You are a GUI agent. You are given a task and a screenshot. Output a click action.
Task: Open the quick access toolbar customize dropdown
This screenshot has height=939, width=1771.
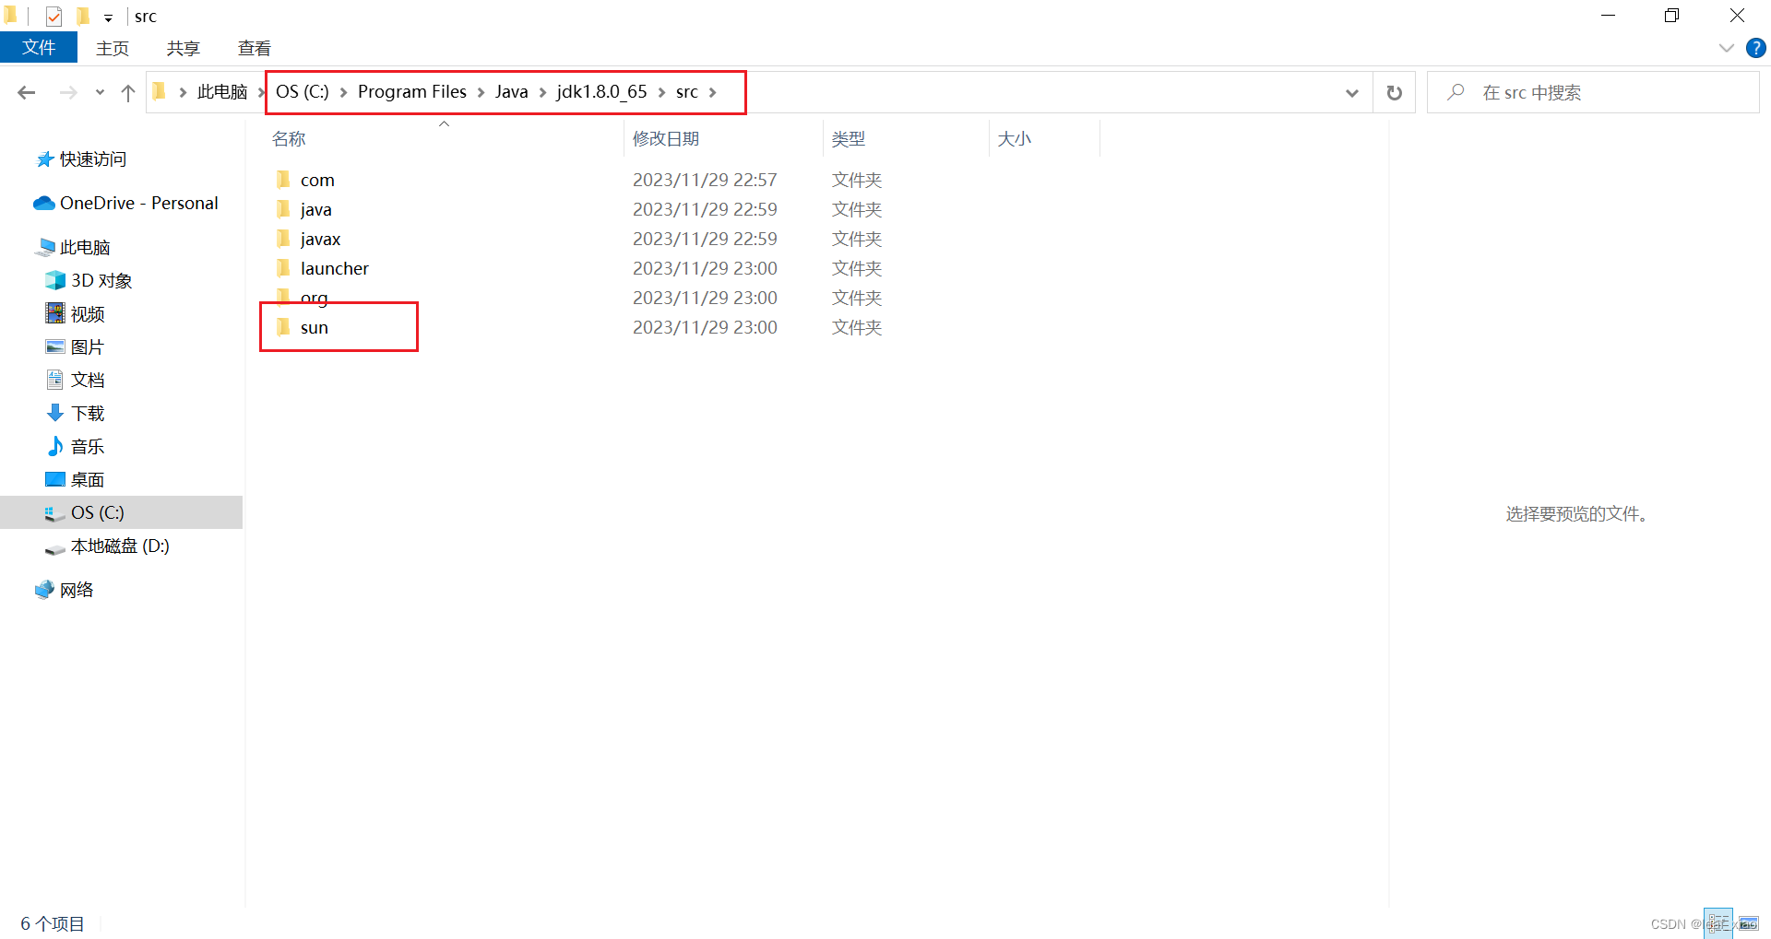(108, 18)
